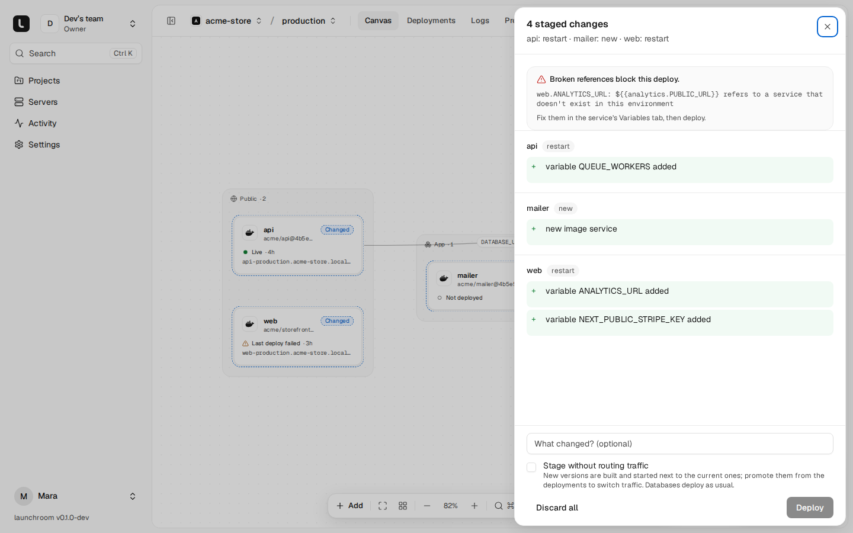Click the Add button in canvas toolbar
This screenshot has height=533, width=853.
pyautogui.click(x=349, y=506)
